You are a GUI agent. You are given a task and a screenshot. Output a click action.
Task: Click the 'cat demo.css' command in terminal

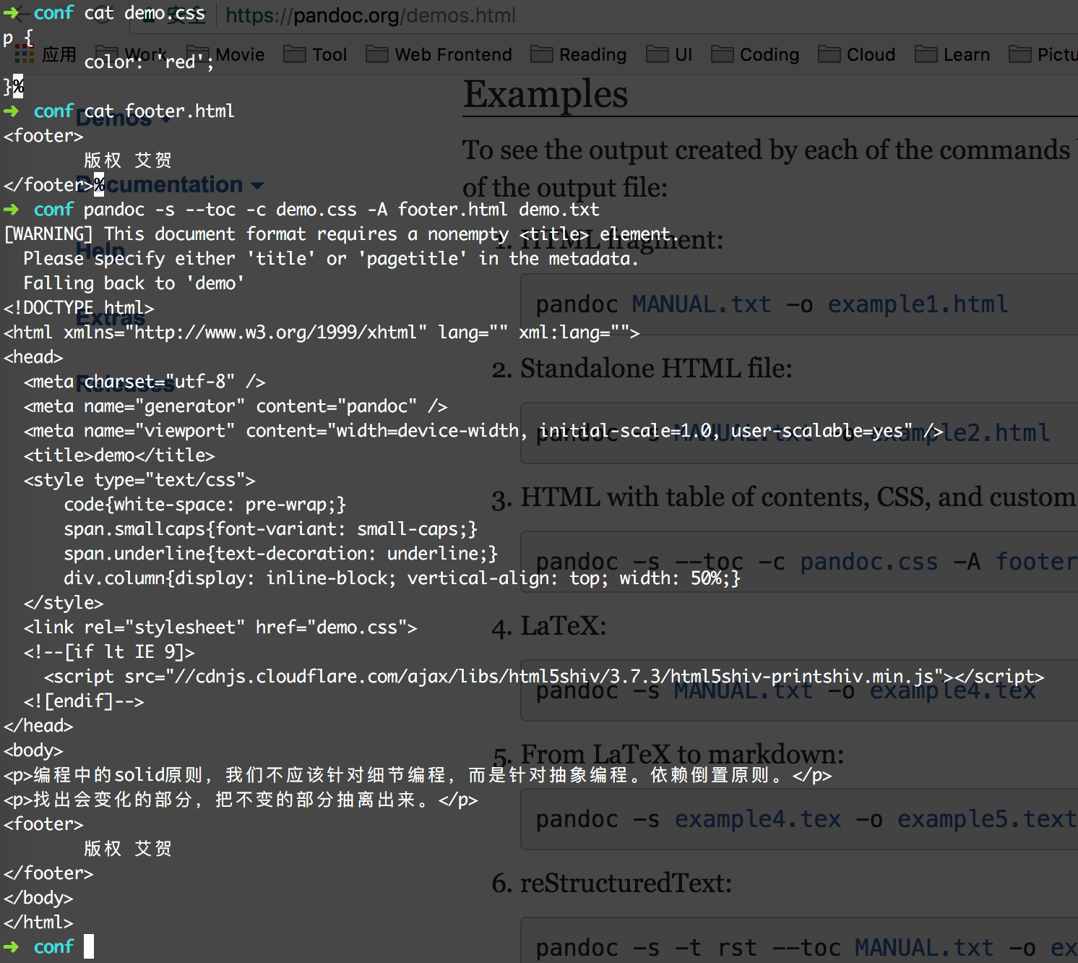[x=145, y=13]
